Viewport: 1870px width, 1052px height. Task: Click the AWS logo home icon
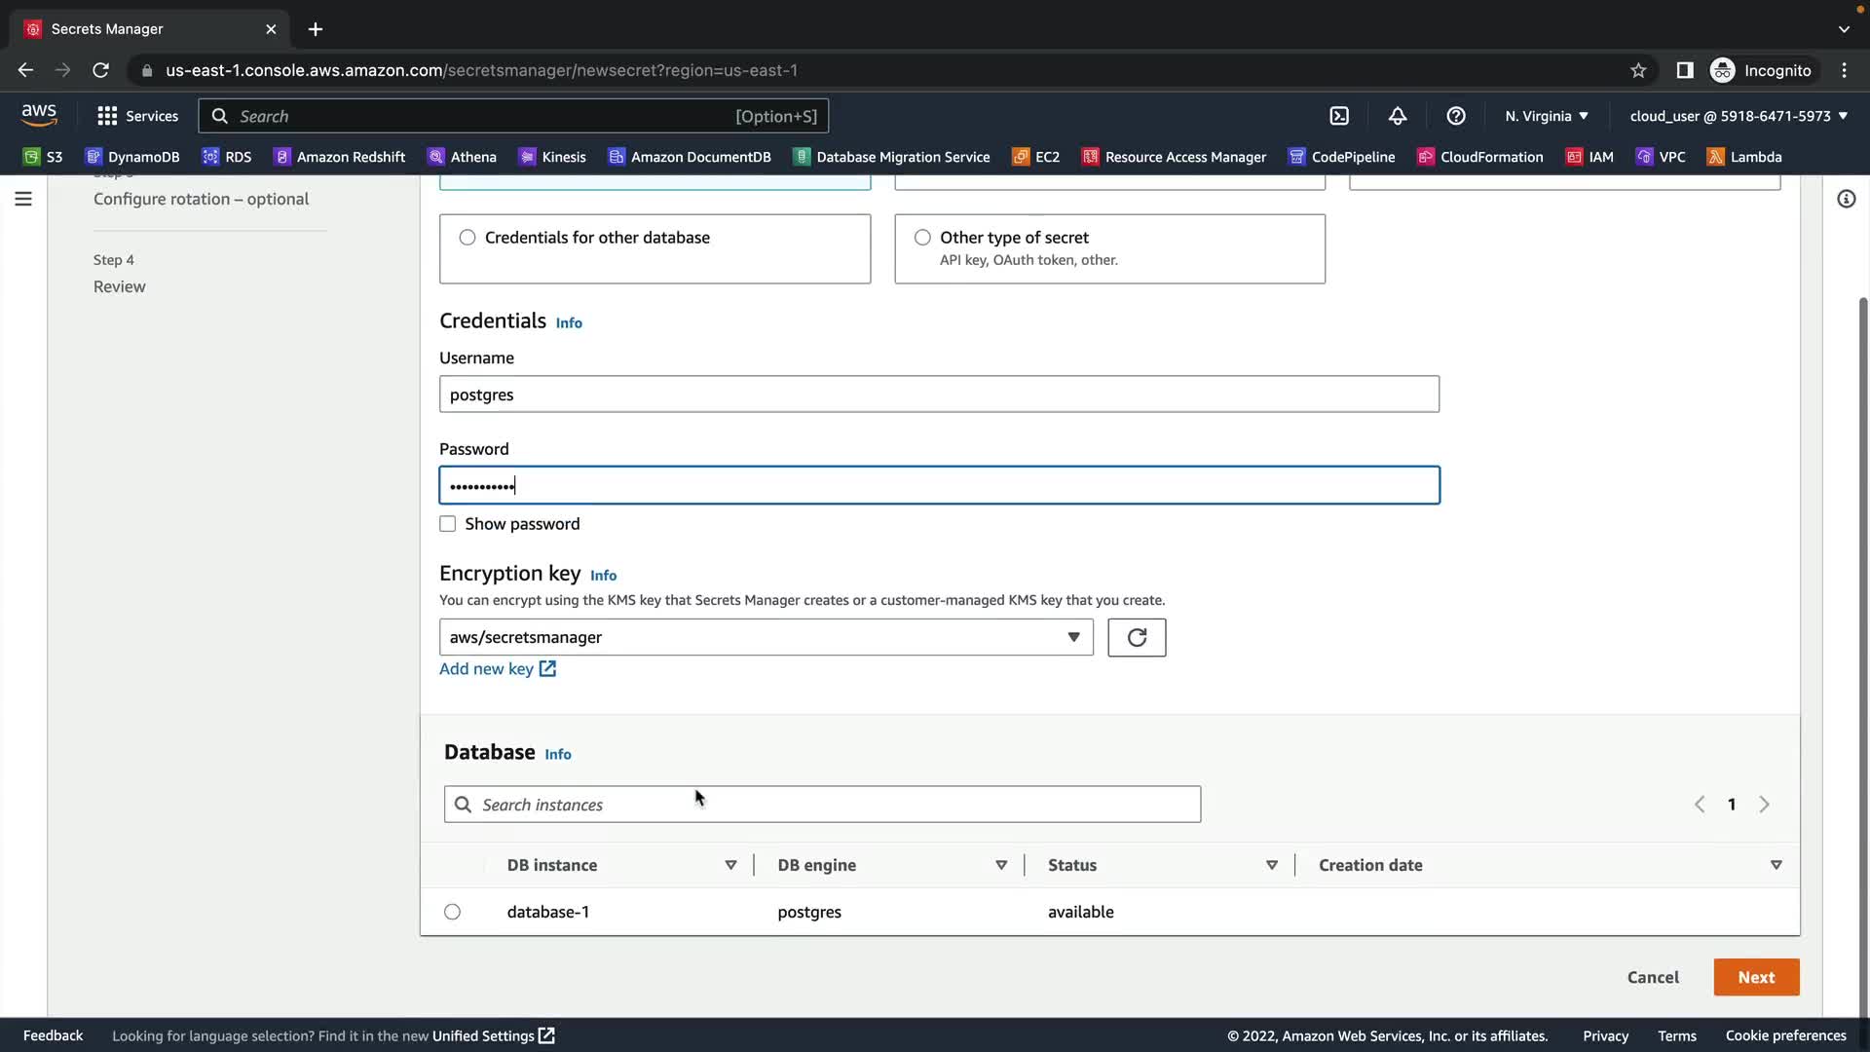pyautogui.click(x=39, y=115)
